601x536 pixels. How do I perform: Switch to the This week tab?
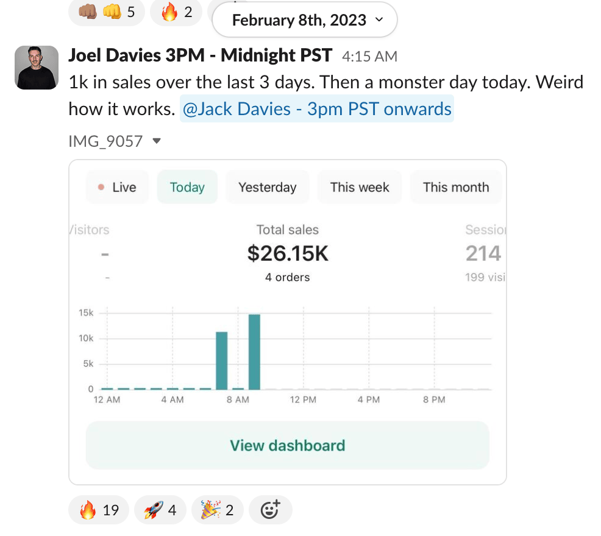point(360,187)
